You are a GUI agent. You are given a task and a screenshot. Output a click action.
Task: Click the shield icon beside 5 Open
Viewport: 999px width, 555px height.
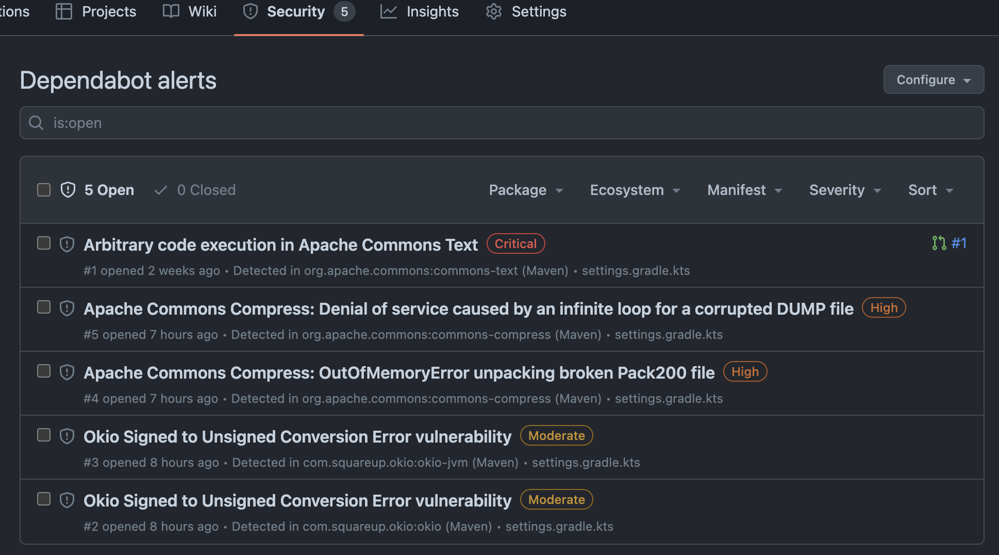[x=68, y=190]
